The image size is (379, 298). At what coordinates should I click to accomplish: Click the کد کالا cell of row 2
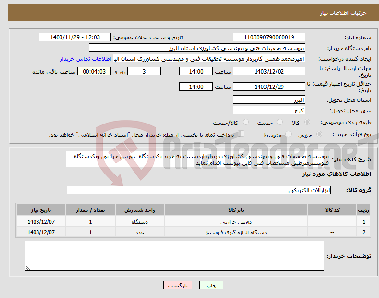point(332,232)
